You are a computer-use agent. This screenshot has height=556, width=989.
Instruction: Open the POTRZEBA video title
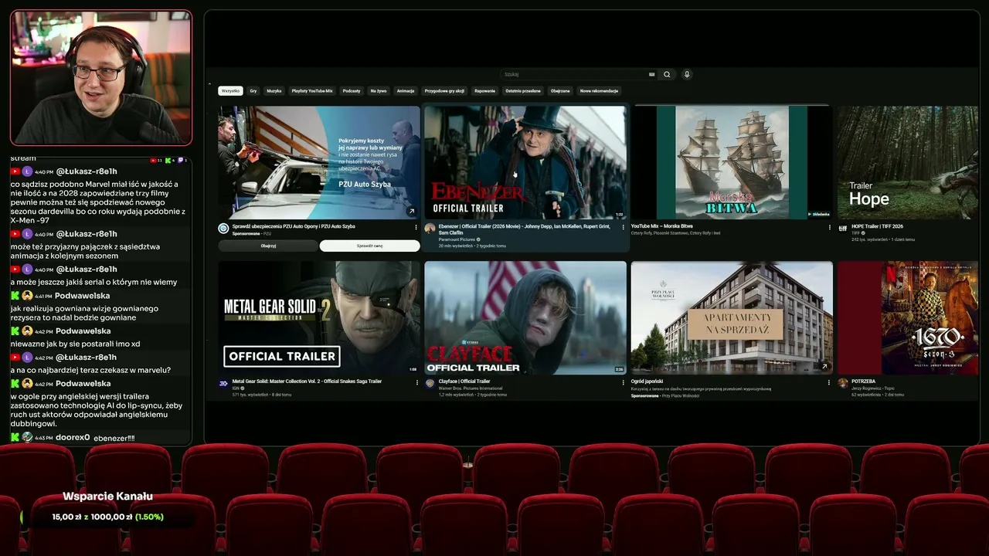864,381
